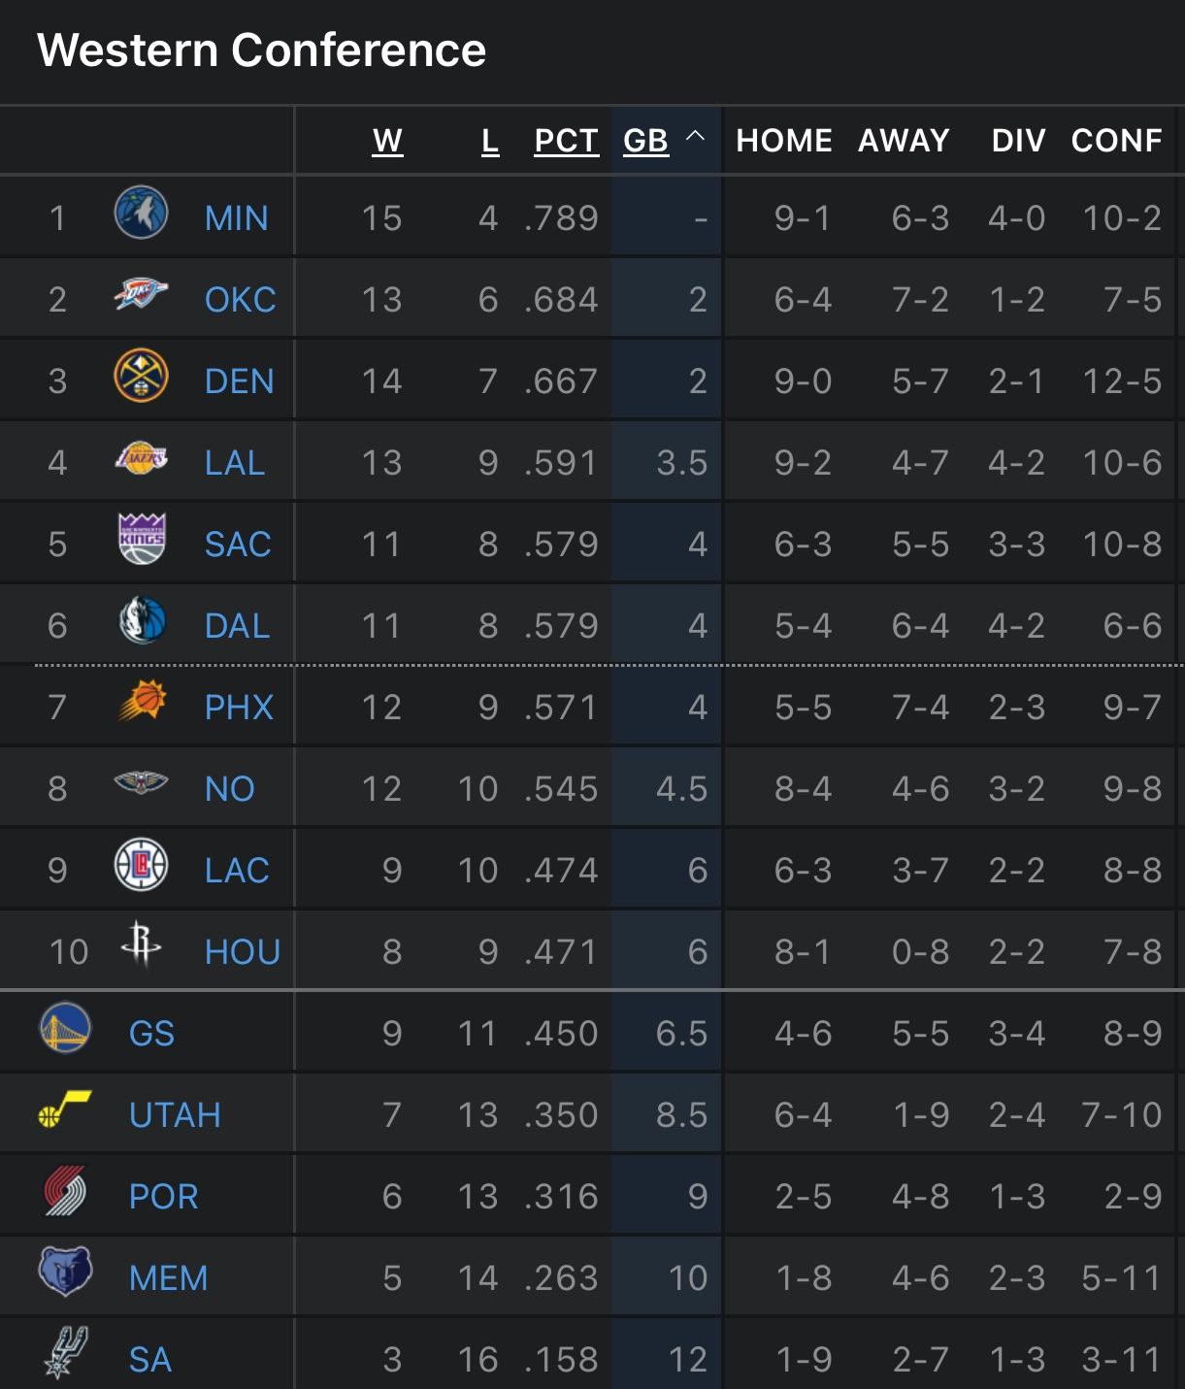Screen dimensions: 1185x1389
Task: Click the Houston Rockets logo
Action: (x=142, y=944)
